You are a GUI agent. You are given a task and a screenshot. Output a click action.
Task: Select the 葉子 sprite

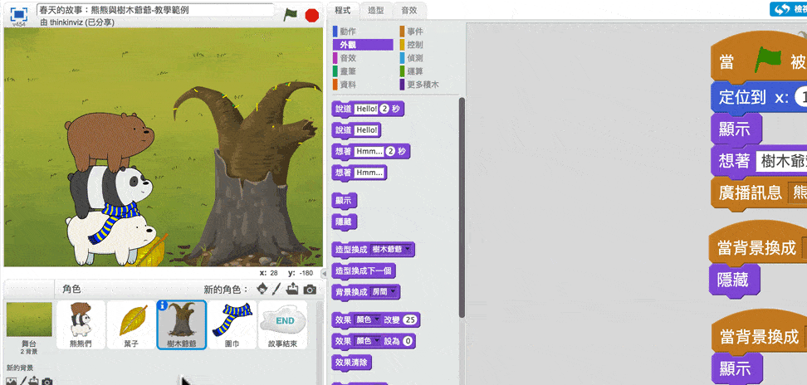131,325
